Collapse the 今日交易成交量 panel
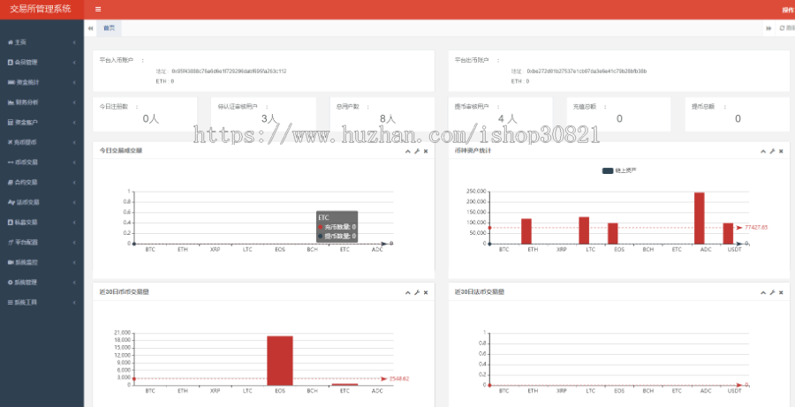The height and width of the screenshot is (407, 795). pyautogui.click(x=407, y=151)
